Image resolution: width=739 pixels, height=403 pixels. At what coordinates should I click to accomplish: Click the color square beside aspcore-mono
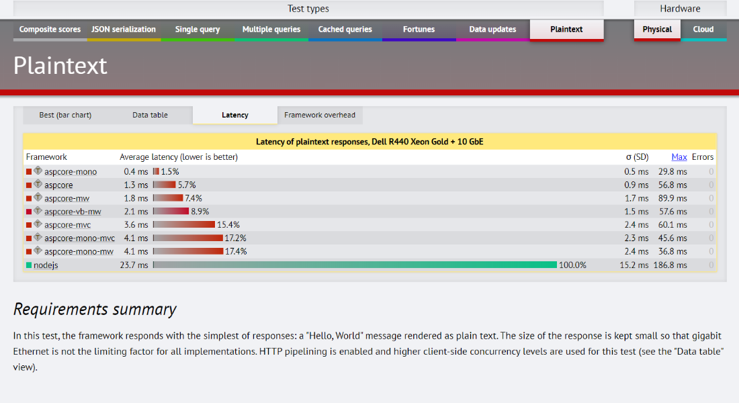point(29,172)
